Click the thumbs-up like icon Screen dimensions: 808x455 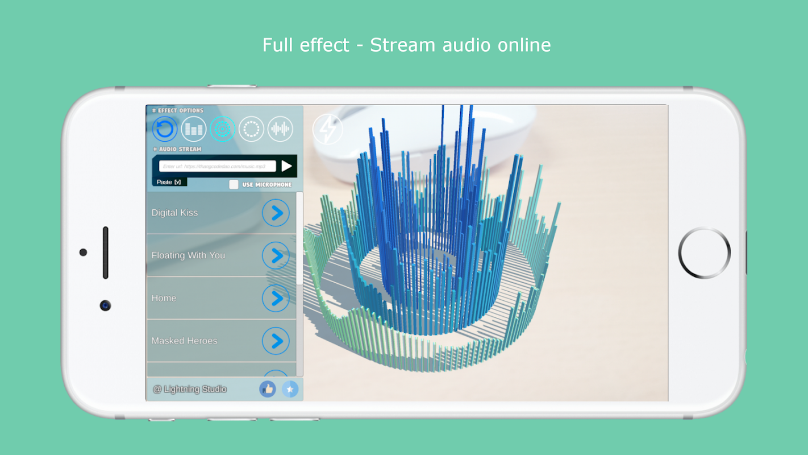click(x=268, y=389)
